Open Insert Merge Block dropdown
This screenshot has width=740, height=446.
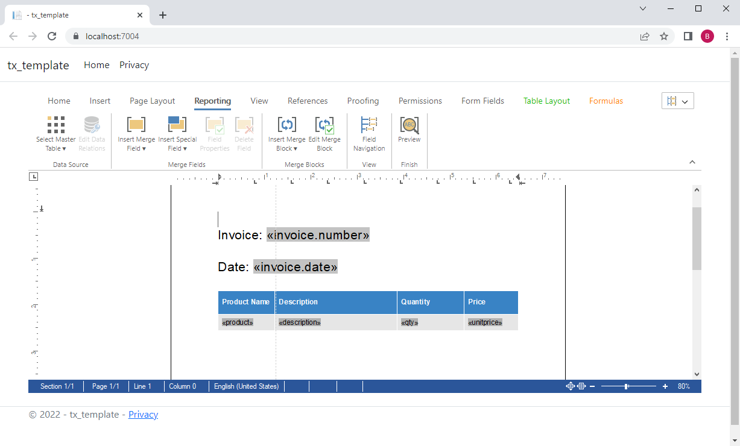(287, 134)
